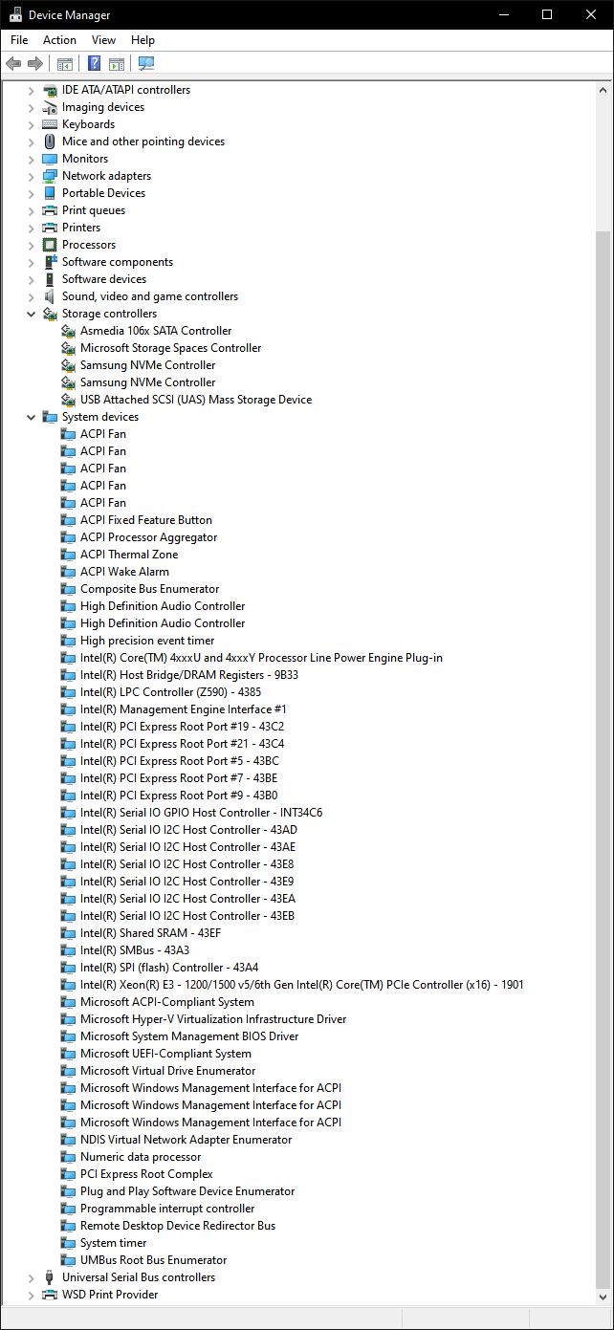Screen dimensions: 614x1330
Task: Click the Network adapters category icon
Action: (x=50, y=176)
